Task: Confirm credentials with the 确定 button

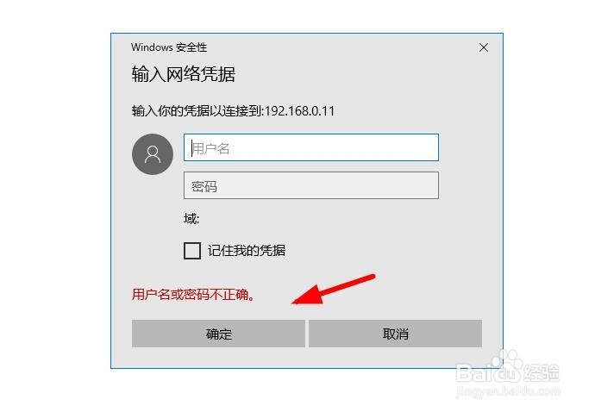Action: pyautogui.click(x=218, y=334)
